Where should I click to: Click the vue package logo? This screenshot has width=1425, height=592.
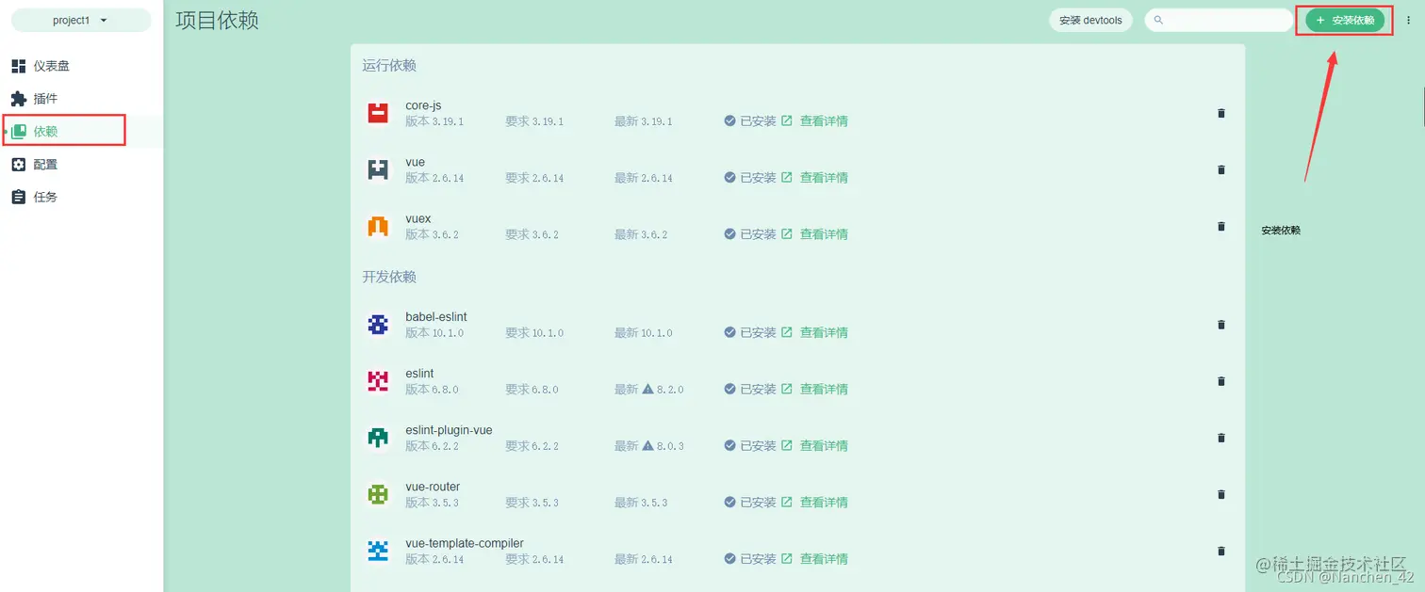pos(378,169)
